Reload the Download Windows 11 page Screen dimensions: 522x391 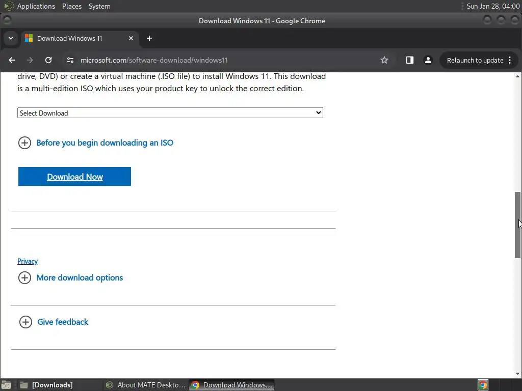click(48, 60)
